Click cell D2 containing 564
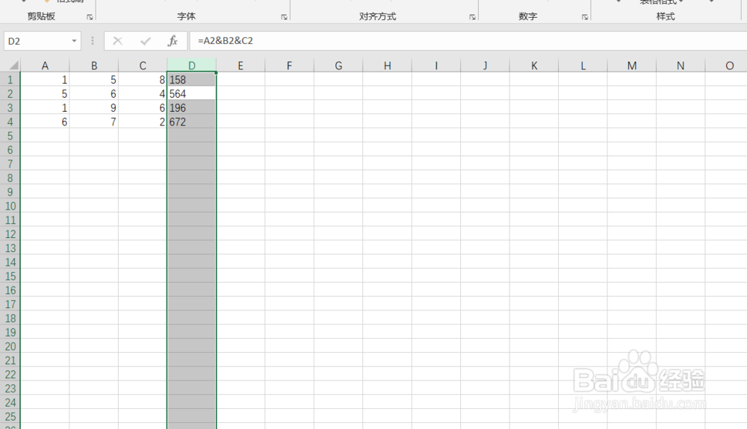The image size is (747, 429). (x=191, y=94)
